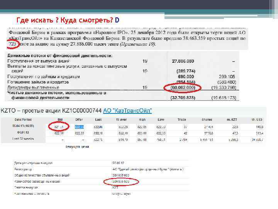Select the "KZTO – простые акции KZ1C00000744" heading
278x209 pixels.
click(51, 111)
